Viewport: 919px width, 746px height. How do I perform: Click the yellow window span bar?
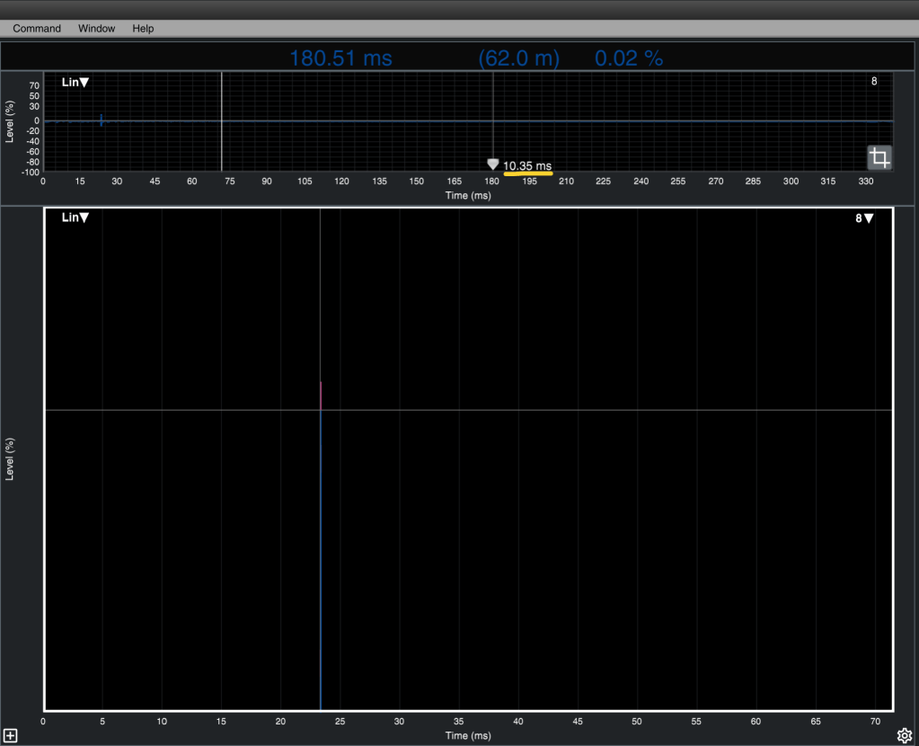point(527,173)
